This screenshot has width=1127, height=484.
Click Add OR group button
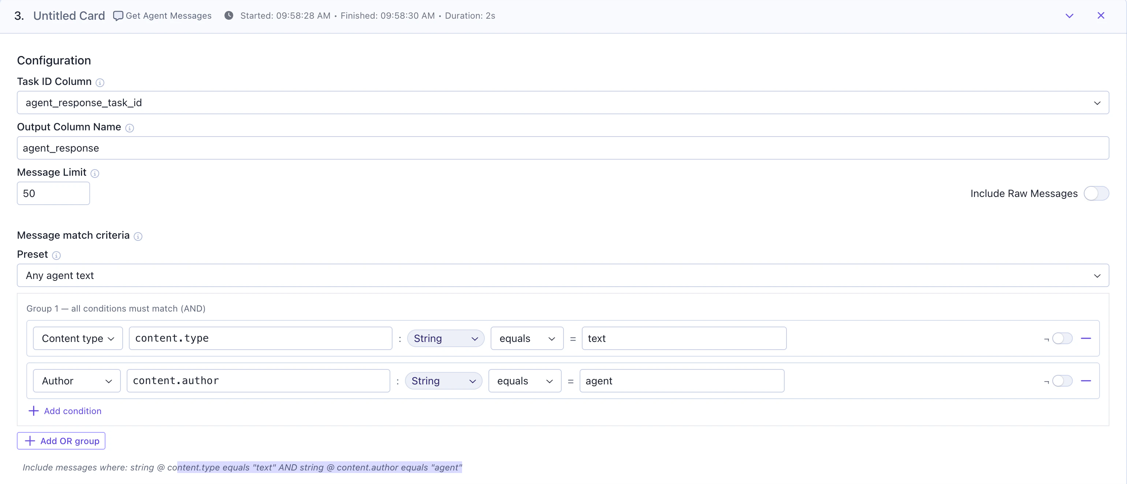click(x=61, y=441)
